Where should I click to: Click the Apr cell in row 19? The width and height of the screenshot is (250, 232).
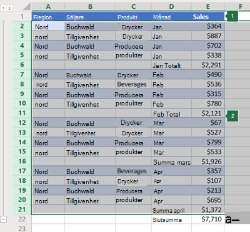pos(171,191)
